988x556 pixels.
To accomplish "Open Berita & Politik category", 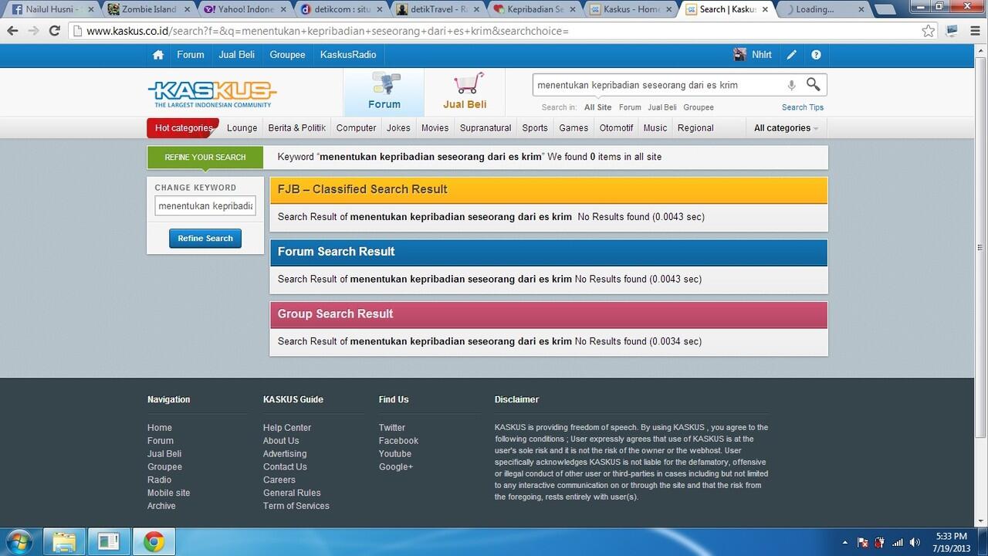I will [297, 128].
